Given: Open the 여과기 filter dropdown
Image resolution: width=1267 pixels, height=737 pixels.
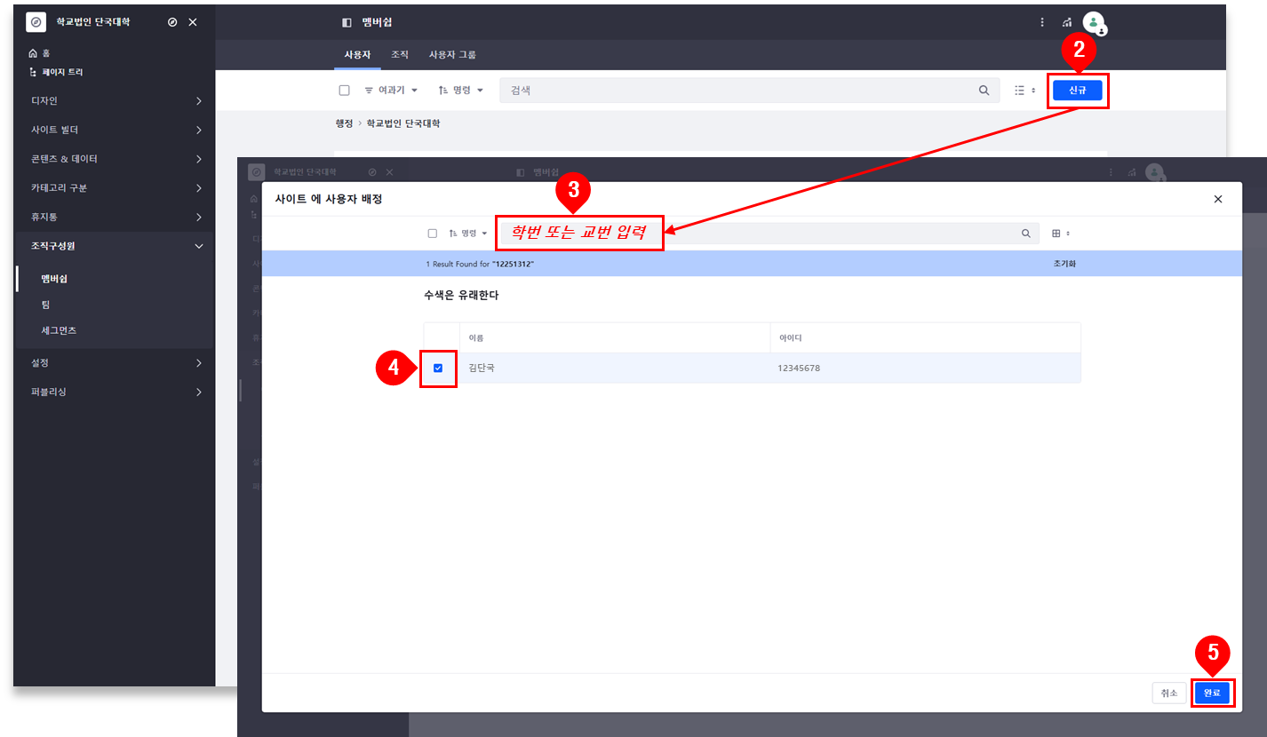Looking at the screenshot, I should tap(391, 91).
